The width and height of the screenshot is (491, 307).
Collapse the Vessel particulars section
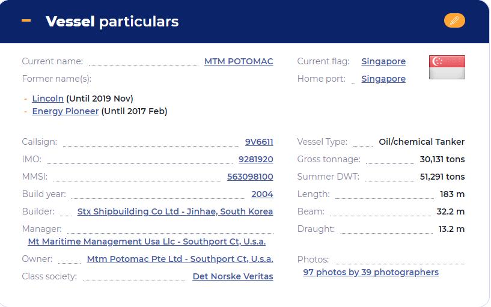(x=26, y=20)
